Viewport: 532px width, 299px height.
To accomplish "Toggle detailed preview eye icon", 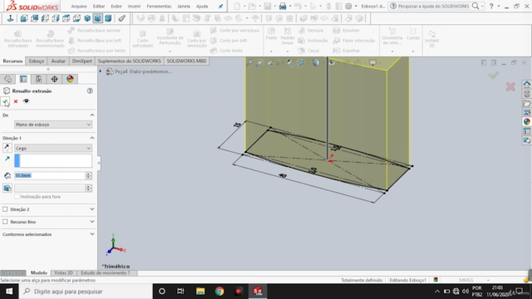I will pyautogui.click(x=26, y=101).
